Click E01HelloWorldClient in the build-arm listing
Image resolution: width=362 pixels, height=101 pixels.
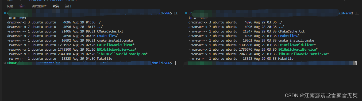(296, 45)
